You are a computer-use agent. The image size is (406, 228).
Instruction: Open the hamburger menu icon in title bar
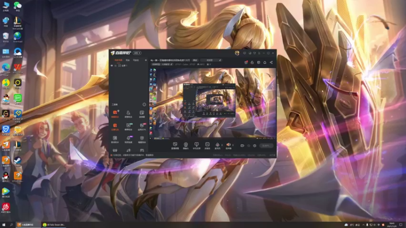tap(259, 53)
